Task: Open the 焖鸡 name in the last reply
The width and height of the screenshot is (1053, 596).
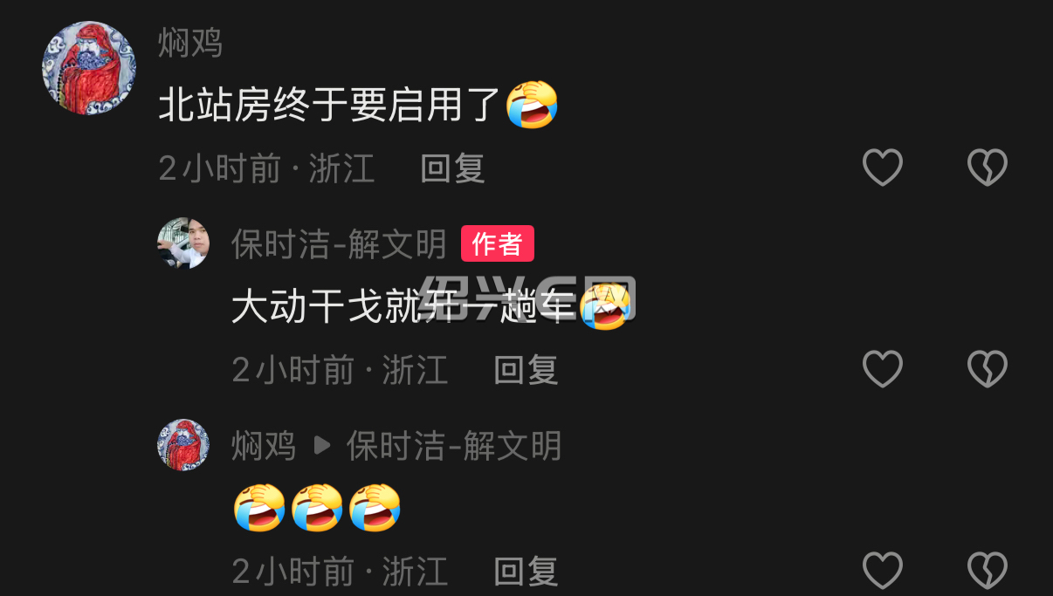Action: click(264, 446)
